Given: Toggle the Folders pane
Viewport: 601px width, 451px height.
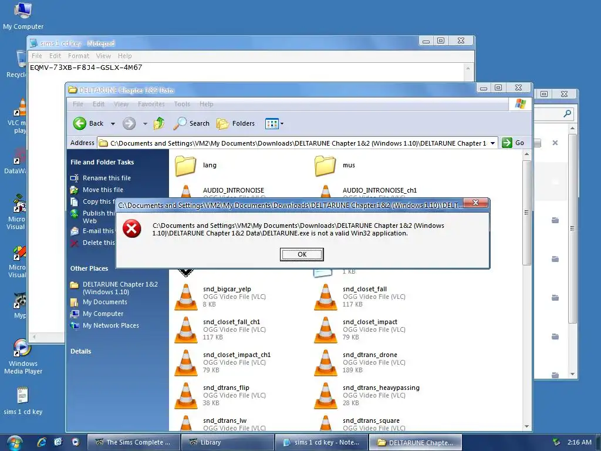Looking at the screenshot, I should pos(236,123).
